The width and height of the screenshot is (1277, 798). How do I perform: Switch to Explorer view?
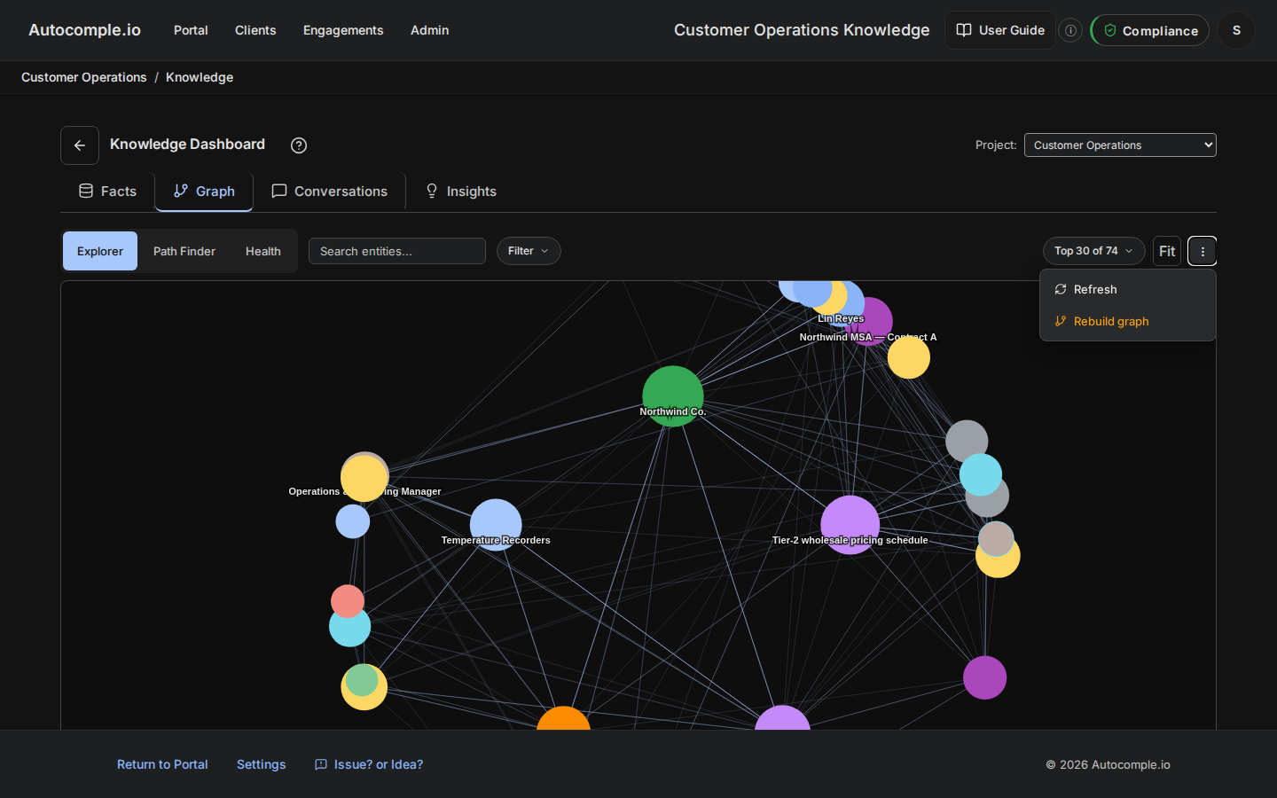coord(100,251)
